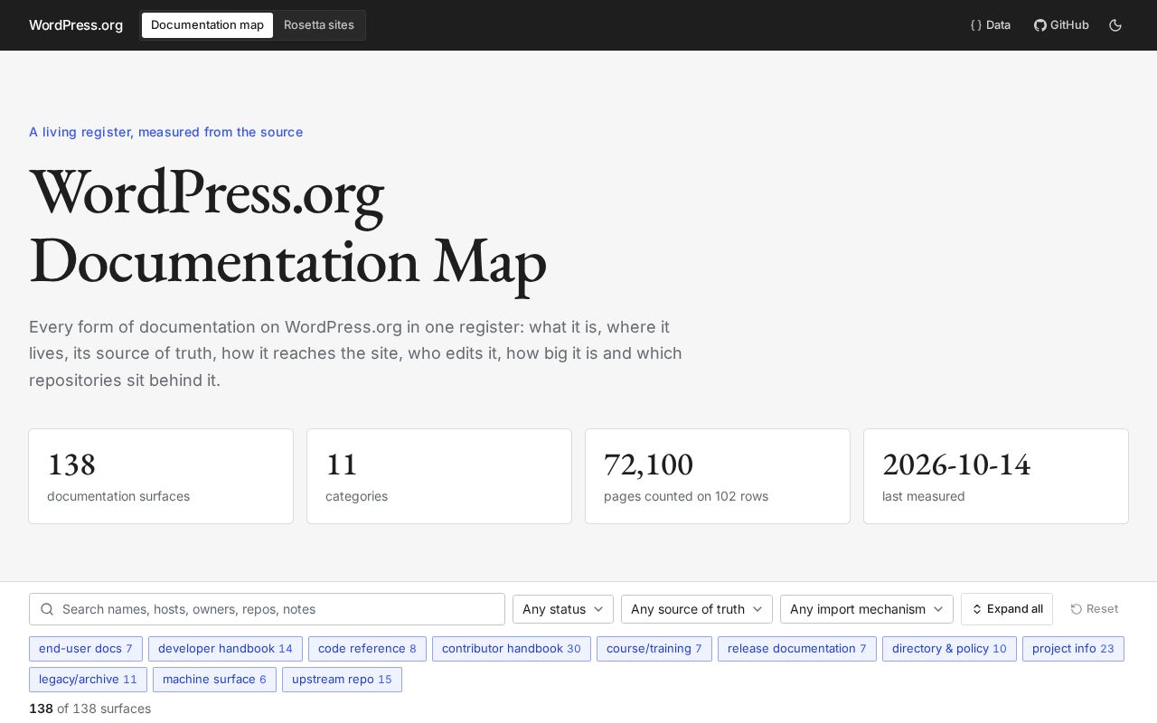Click the 11 categories stat card
Screen dimensions: 1157x723
pyautogui.click(x=439, y=476)
